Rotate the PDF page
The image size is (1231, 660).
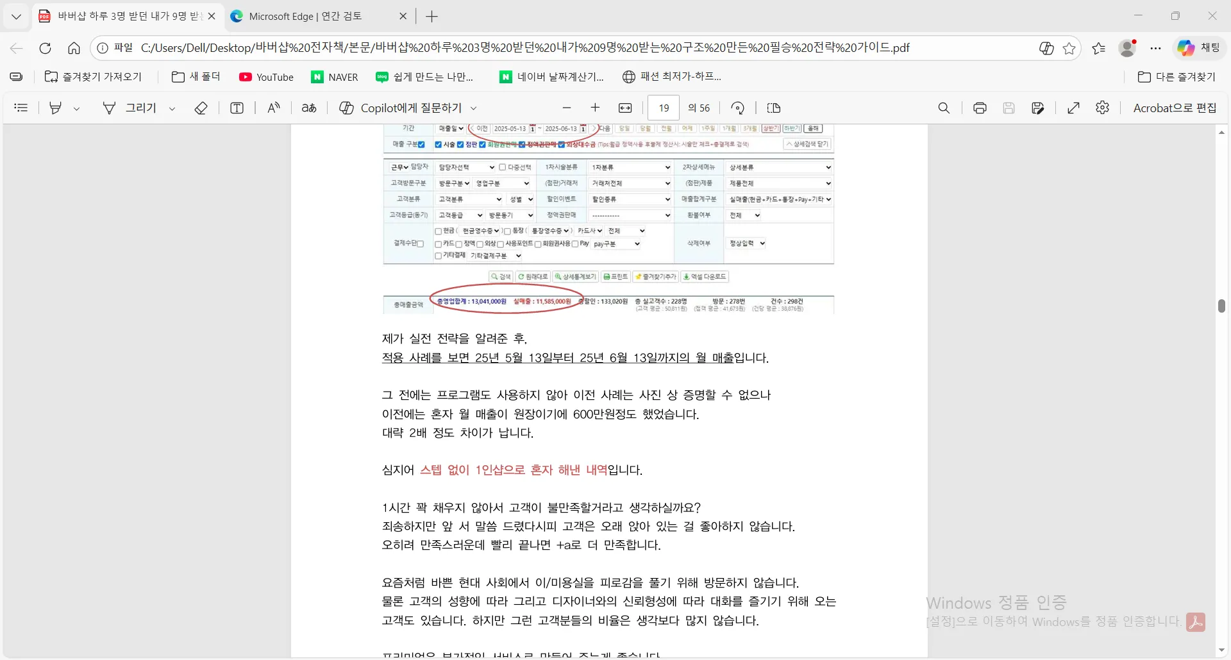click(x=737, y=108)
